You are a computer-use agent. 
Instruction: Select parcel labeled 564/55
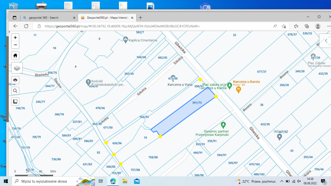(x=144, y=117)
